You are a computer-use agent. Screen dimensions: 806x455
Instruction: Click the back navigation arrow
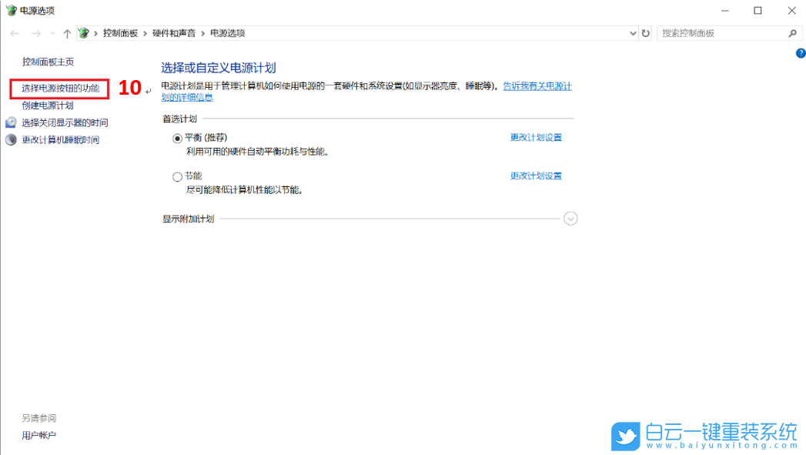point(13,32)
